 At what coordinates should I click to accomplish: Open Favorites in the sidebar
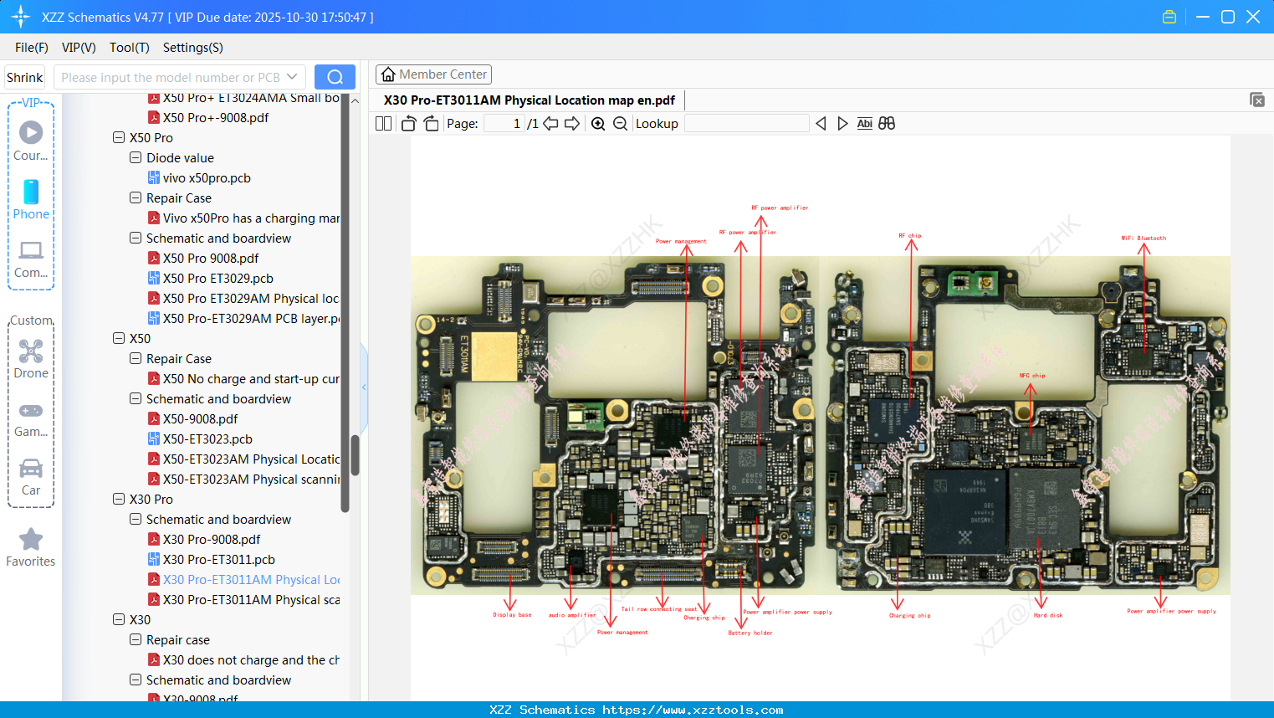pos(31,548)
